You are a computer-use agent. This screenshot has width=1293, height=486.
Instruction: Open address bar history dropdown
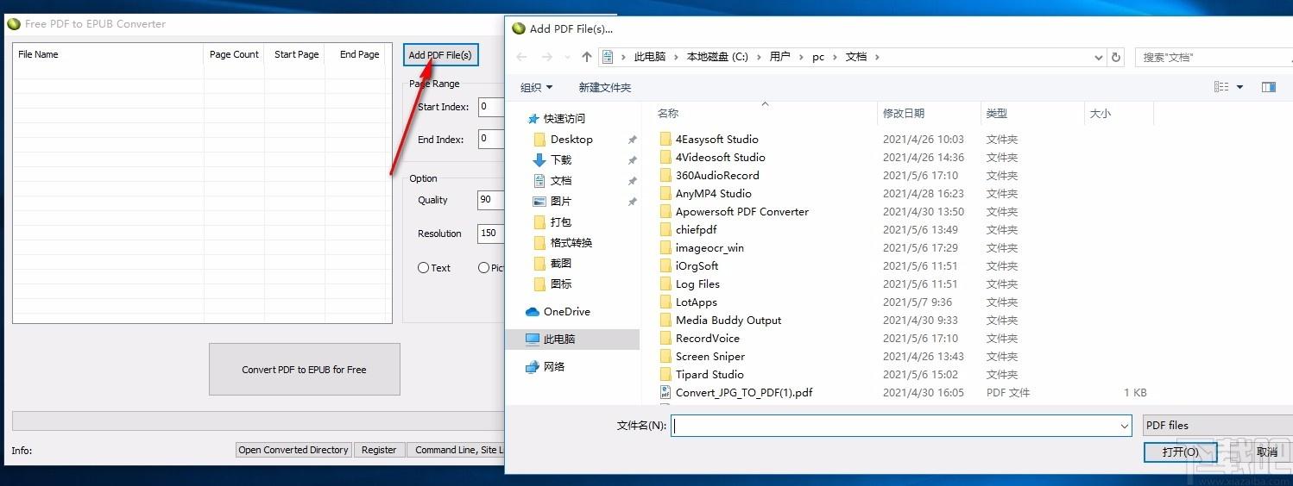click(1099, 57)
